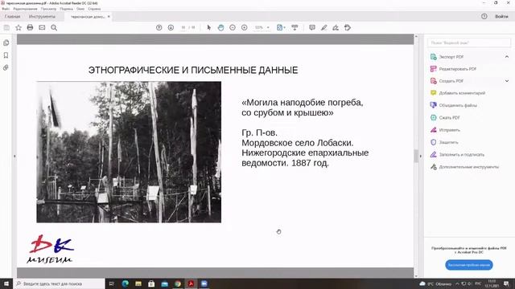Click the scrolling mode toolbar icon
This screenshot has width=515, height=289.
point(295,27)
